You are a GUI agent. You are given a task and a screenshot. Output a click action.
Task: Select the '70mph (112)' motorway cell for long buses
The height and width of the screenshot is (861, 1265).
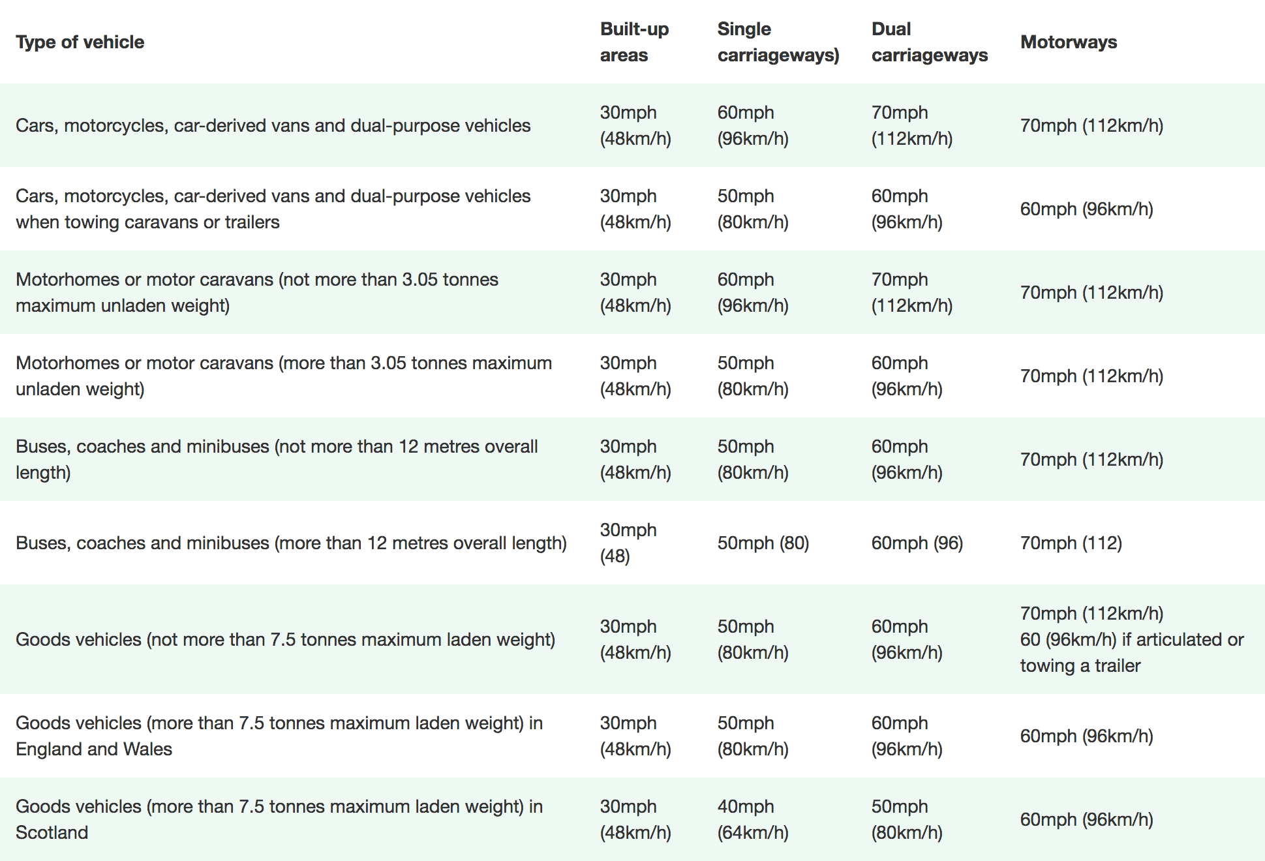(x=1071, y=543)
